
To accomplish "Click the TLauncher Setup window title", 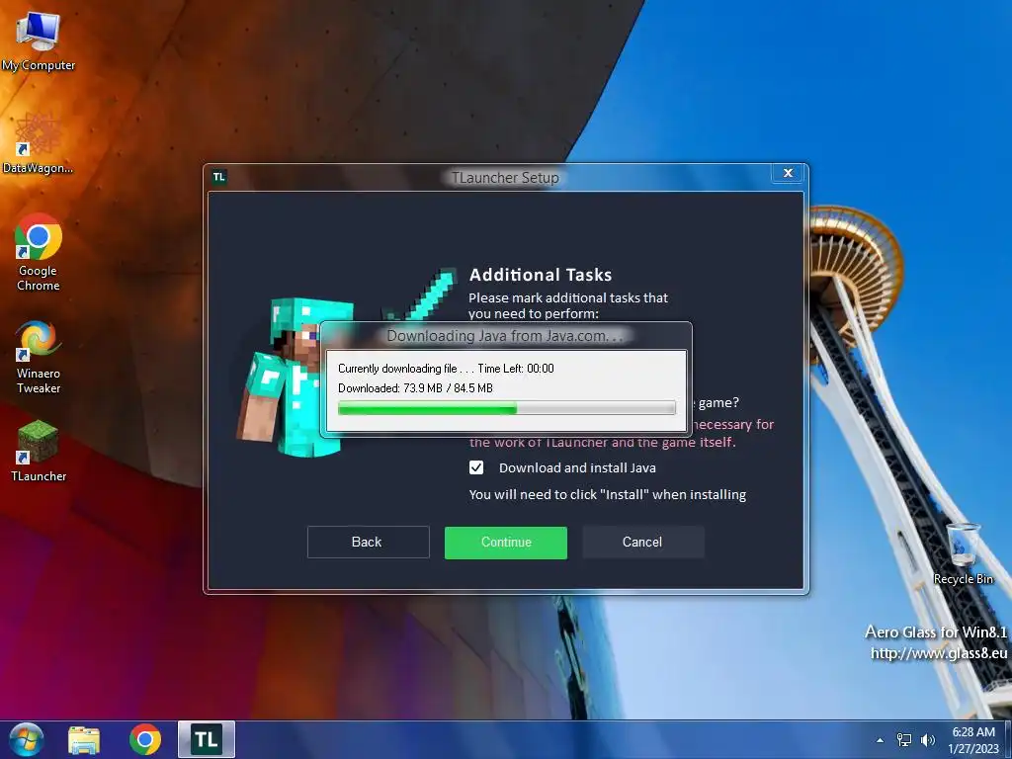I will 505,178.
